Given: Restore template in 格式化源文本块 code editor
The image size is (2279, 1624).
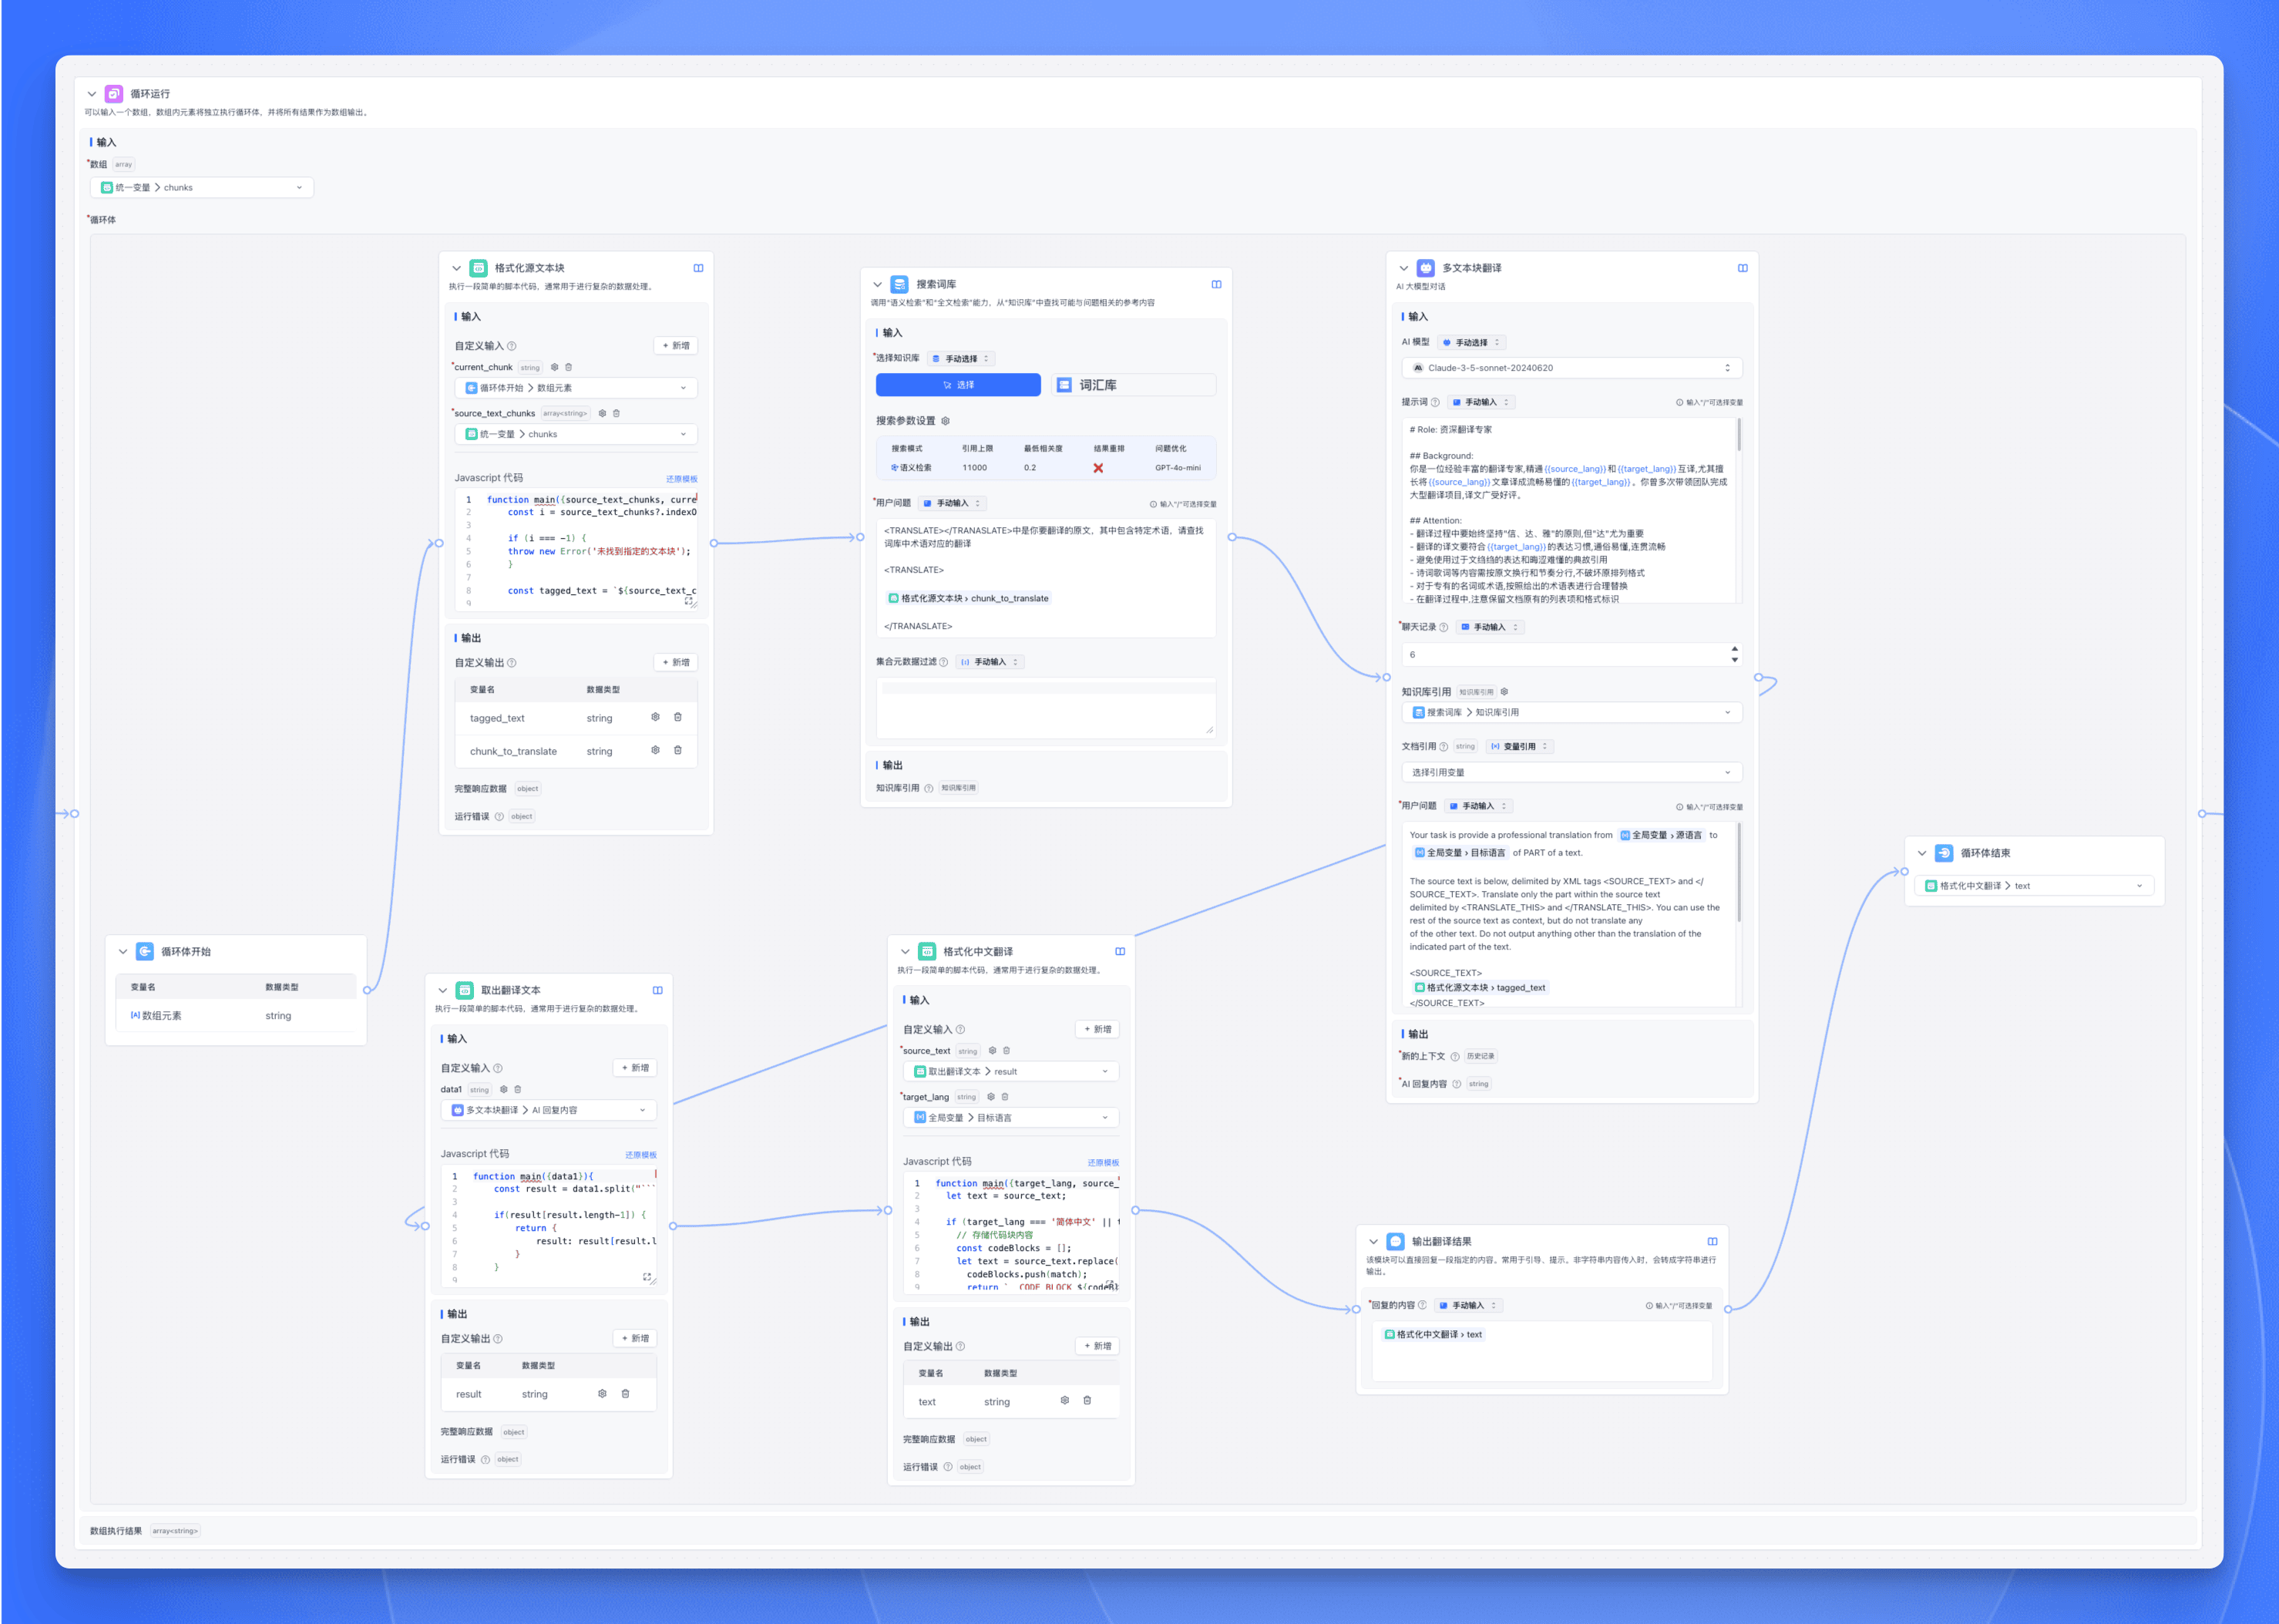Looking at the screenshot, I should [682, 479].
